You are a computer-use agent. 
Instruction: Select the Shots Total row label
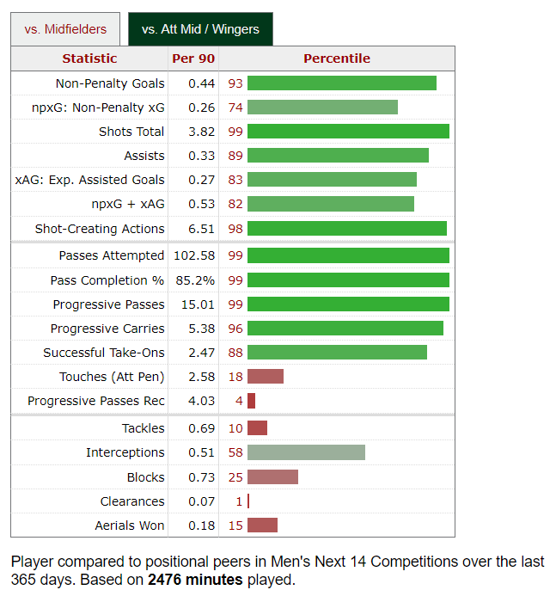click(131, 132)
